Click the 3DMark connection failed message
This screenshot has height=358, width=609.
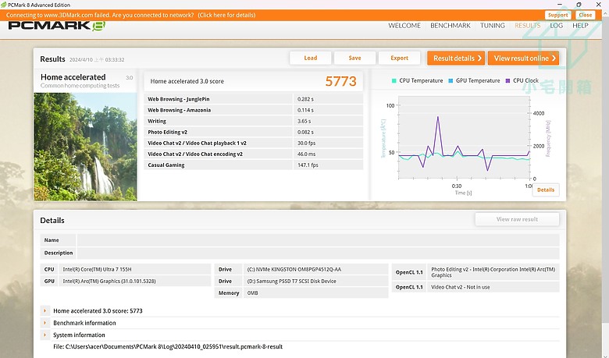[130, 15]
